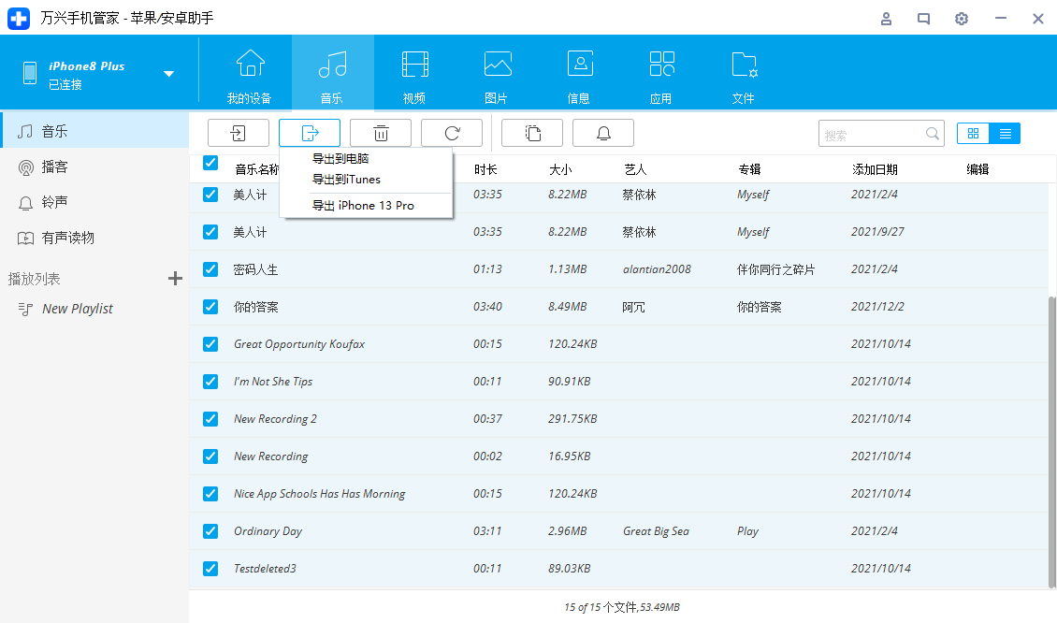Open New Playlist in sidebar
The width and height of the screenshot is (1057, 623).
(x=78, y=309)
